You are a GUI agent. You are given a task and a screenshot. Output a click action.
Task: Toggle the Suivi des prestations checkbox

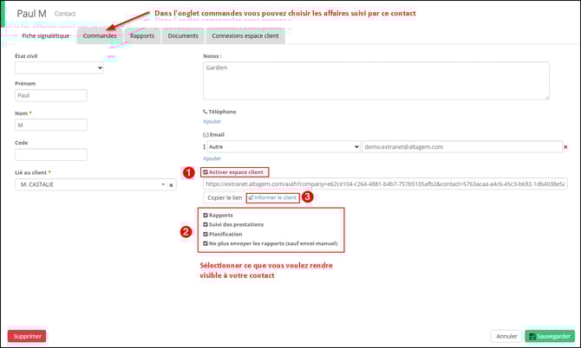pyautogui.click(x=206, y=224)
